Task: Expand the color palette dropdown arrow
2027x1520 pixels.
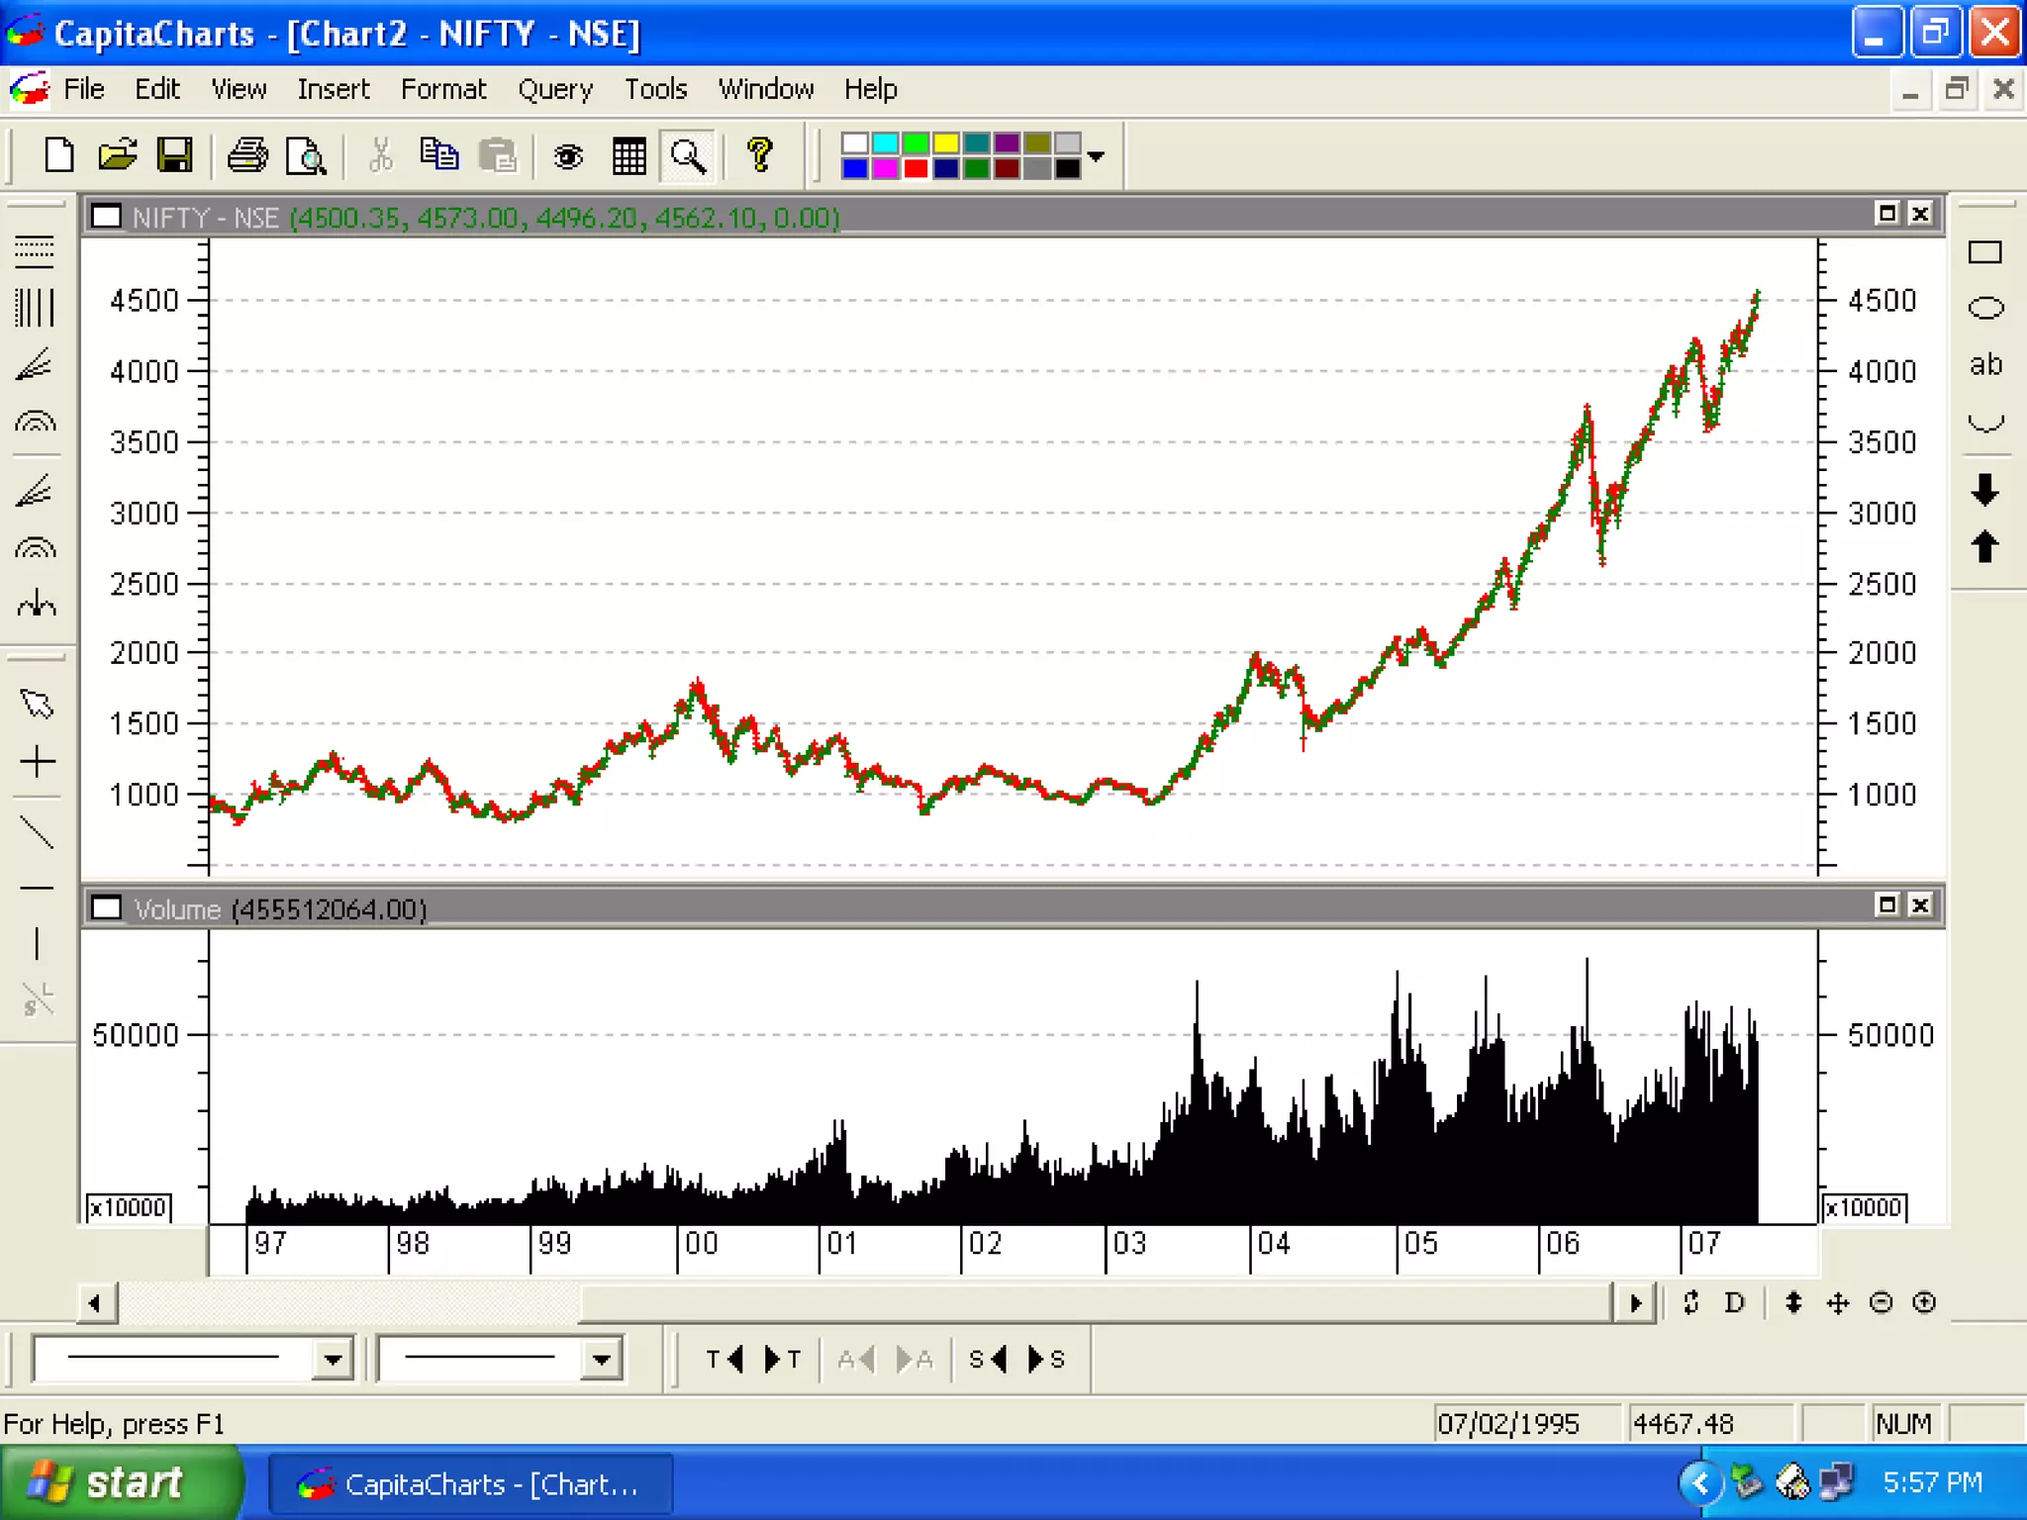Action: click(1096, 156)
